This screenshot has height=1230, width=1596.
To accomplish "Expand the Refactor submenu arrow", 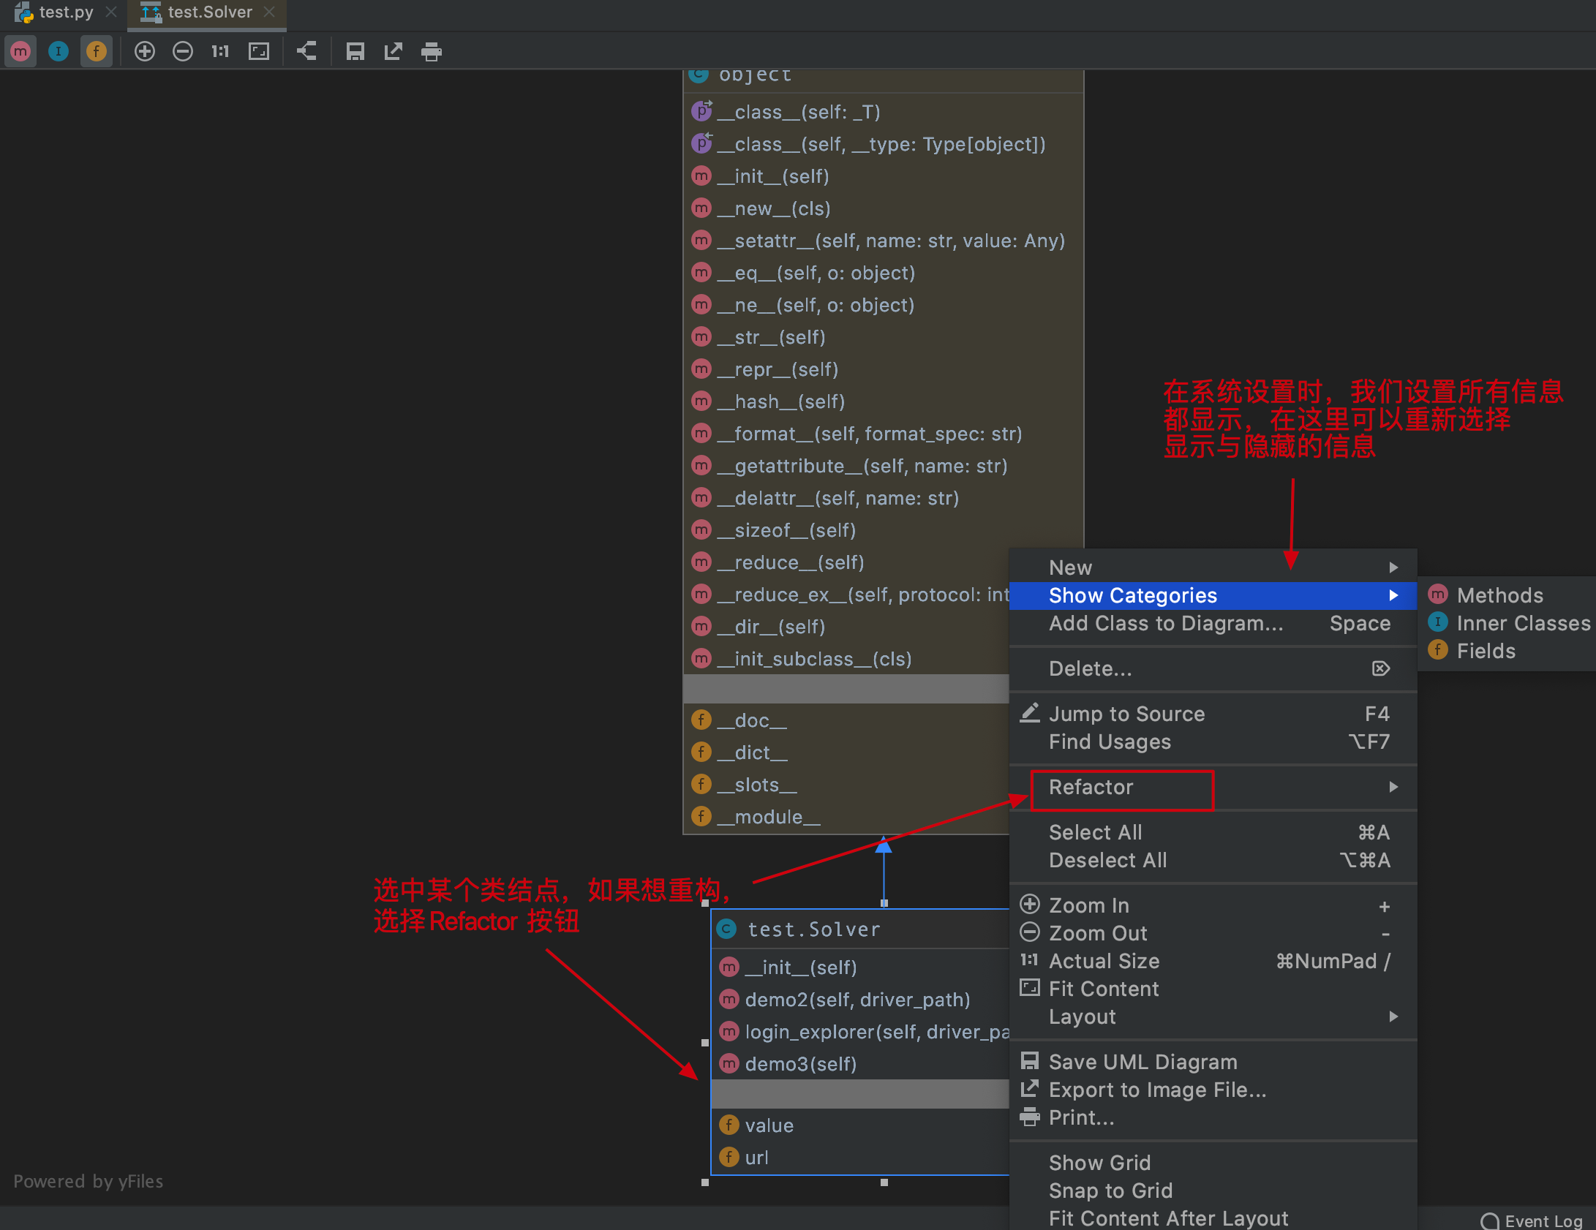I will [1393, 787].
